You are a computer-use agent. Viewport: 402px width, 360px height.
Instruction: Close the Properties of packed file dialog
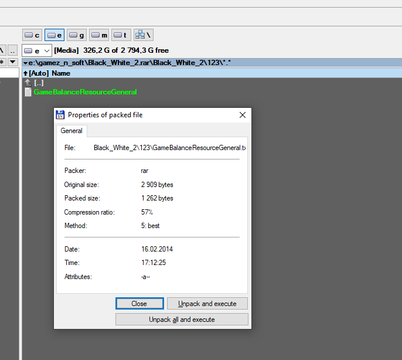click(242, 115)
